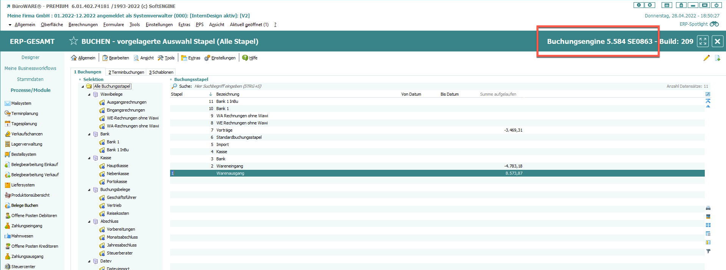Click the printer icon beside the table
Viewport: 726px width, 270px height.
[708, 208]
